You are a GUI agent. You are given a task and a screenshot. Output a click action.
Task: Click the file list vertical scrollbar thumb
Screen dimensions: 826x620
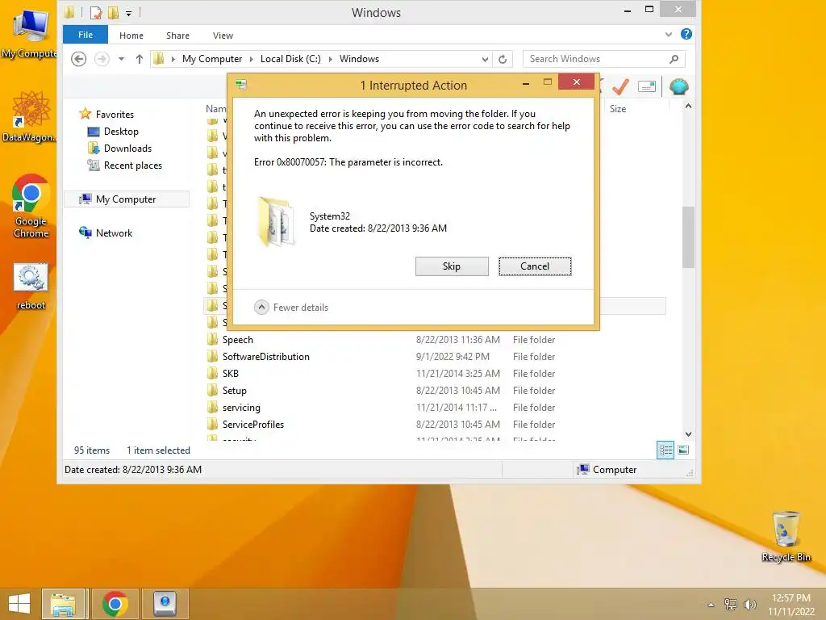click(688, 237)
